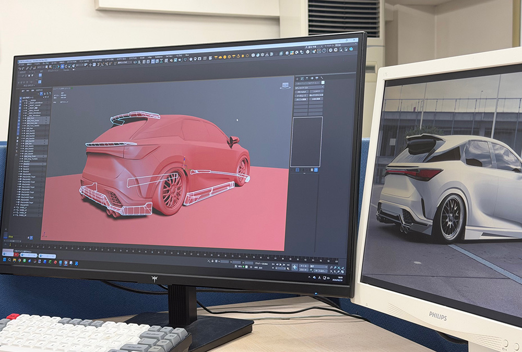Click the Zoom Extents All viewport icon
The height and width of the screenshot is (352, 522).
342,267
